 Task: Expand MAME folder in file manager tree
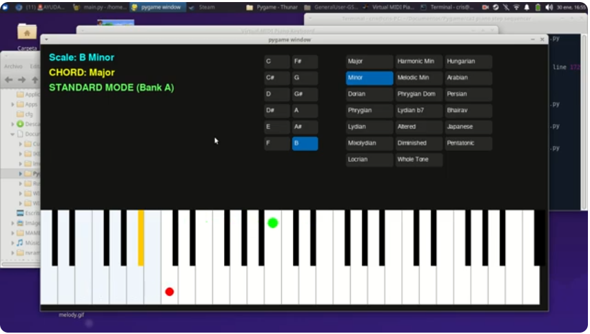[x=12, y=233]
